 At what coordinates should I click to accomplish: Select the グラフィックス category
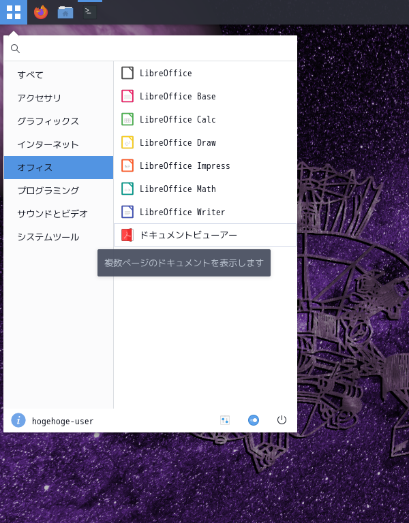click(x=59, y=121)
